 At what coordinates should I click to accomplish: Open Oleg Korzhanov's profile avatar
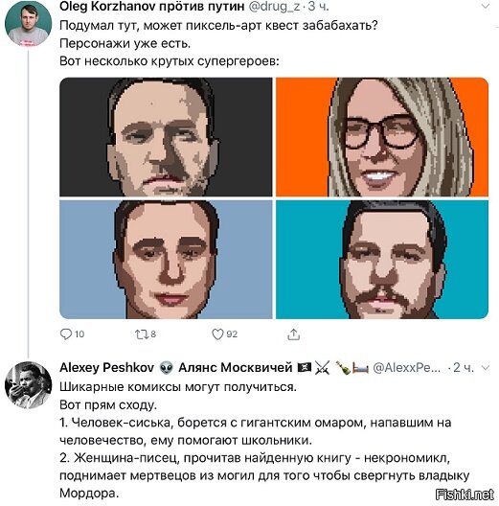coord(28,24)
